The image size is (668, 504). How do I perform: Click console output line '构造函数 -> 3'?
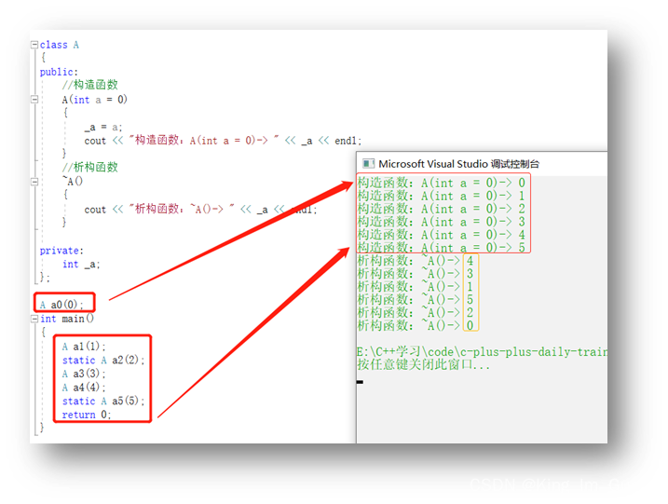pyautogui.click(x=442, y=222)
